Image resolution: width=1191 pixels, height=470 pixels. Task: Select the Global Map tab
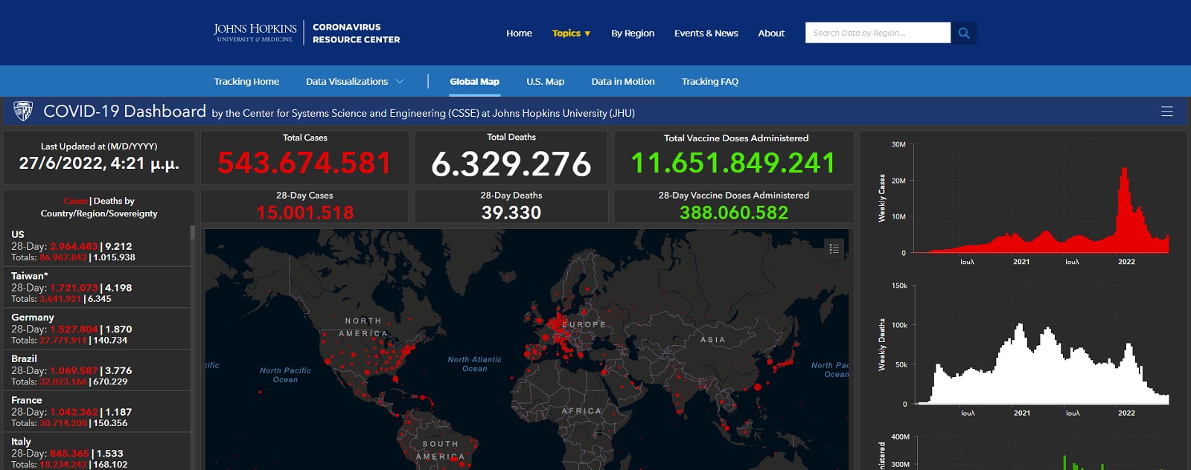click(x=474, y=82)
